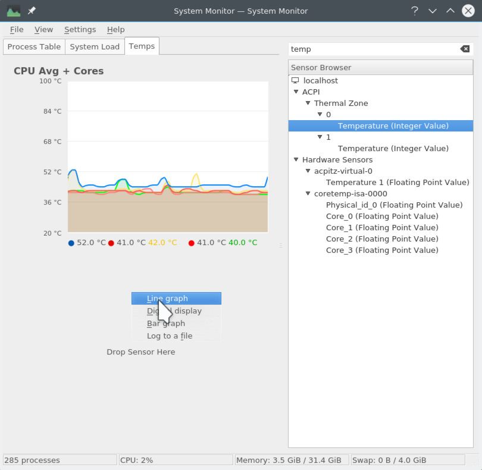482x470 pixels.
Task: Select localhost in sensor tree
Action: [x=320, y=80]
